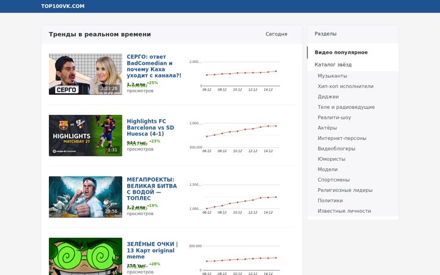The height and width of the screenshot is (275, 440).
Task: Open the TOP100VK.COM home link
Action: click(x=62, y=6)
